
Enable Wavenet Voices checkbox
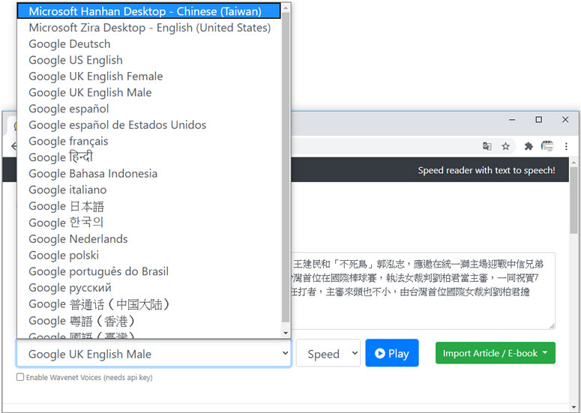pyautogui.click(x=20, y=378)
